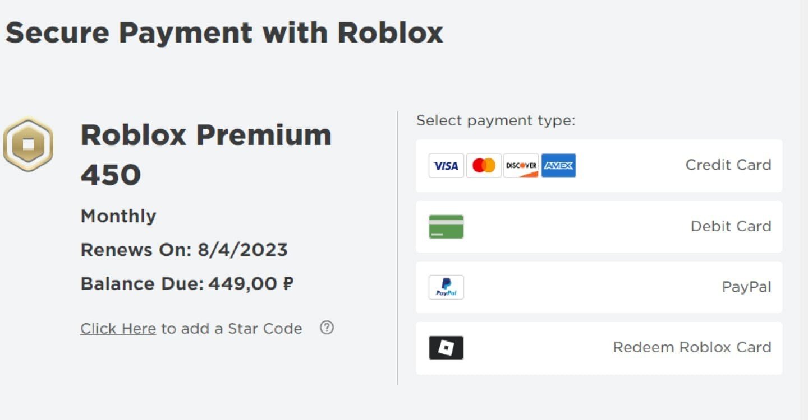This screenshot has width=808, height=420.
Task: Open the Click Here Star Code link
Action: [x=118, y=329]
